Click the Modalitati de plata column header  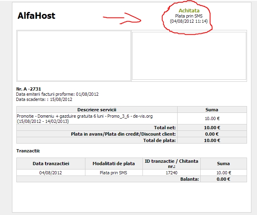(114, 164)
